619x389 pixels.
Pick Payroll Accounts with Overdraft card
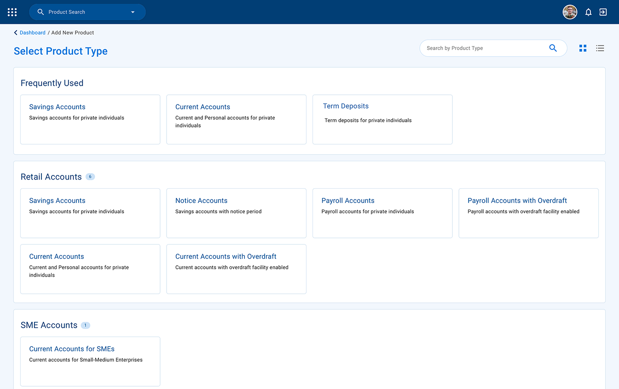click(x=529, y=213)
